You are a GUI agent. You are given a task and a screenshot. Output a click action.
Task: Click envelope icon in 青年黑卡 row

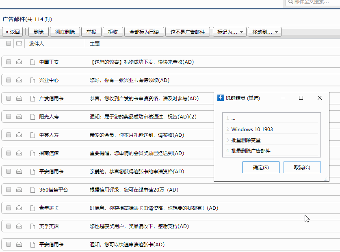point(19,208)
